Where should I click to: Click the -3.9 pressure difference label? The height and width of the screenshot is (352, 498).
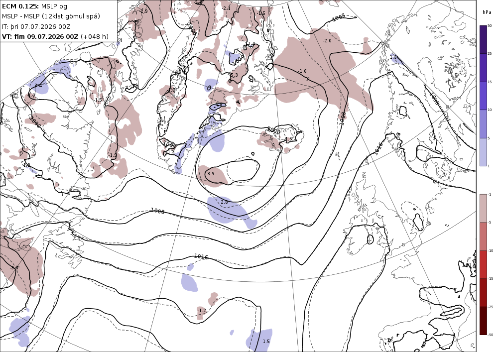coord(210,174)
